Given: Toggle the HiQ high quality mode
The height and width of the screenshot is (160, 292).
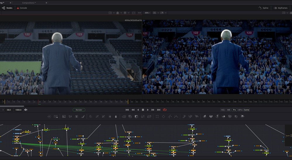Looking at the screenshot, I should (x=223, y=110).
